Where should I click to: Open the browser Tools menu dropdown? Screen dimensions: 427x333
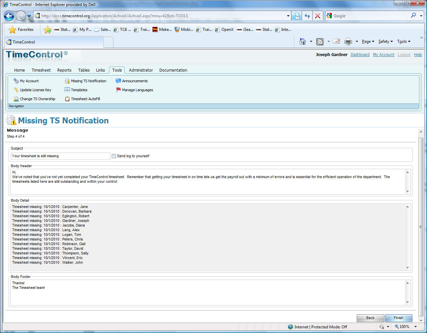click(404, 41)
